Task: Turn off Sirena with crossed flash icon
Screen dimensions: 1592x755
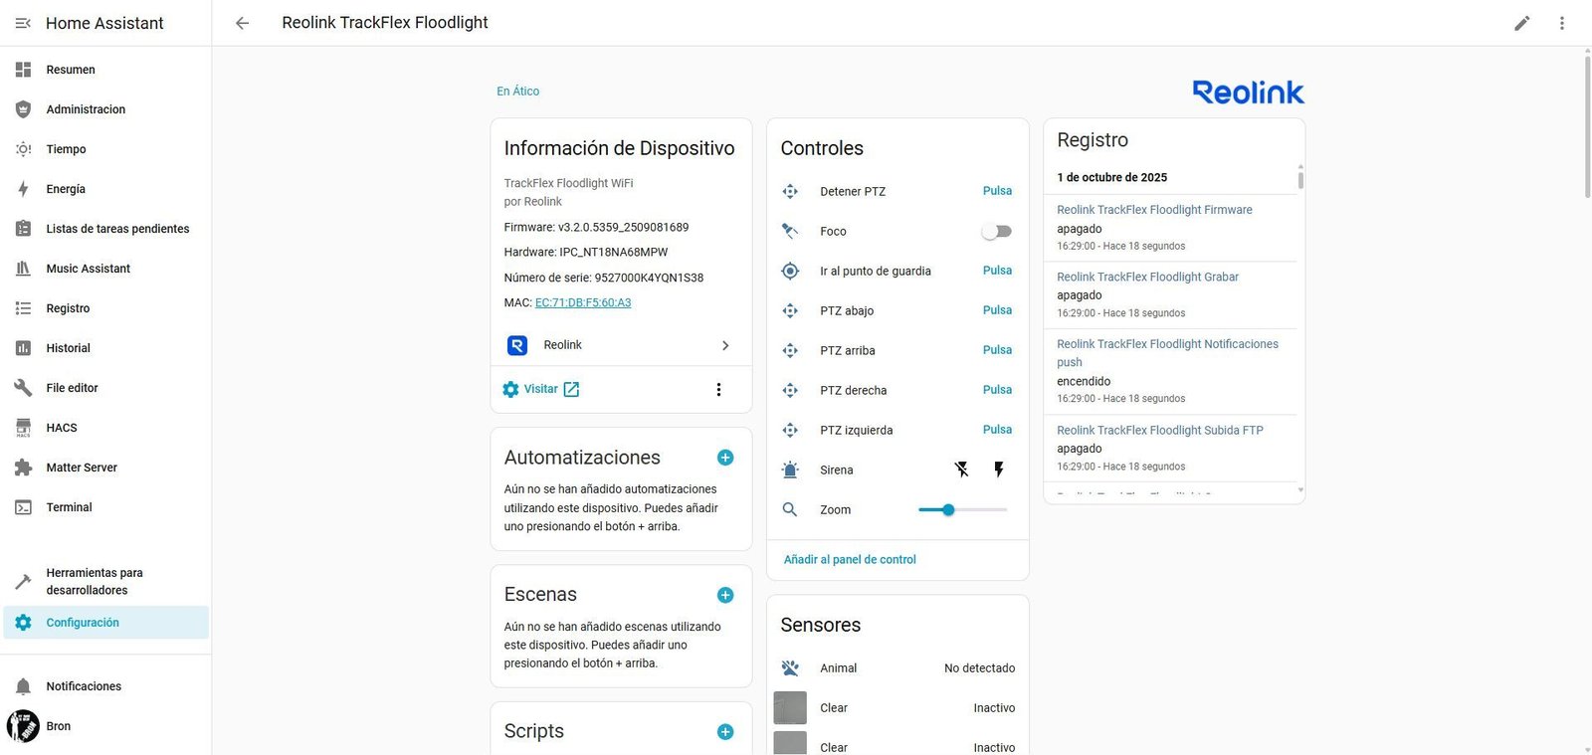Action: [x=961, y=470]
